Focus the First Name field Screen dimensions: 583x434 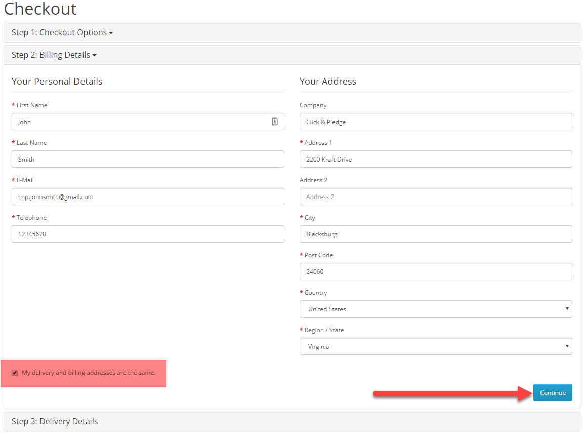point(148,122)
